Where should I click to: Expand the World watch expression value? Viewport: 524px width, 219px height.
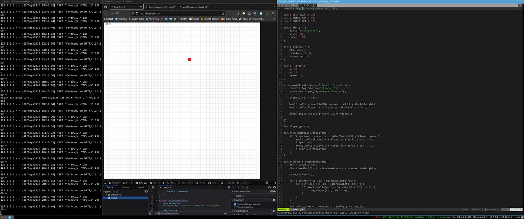point(235,196)
